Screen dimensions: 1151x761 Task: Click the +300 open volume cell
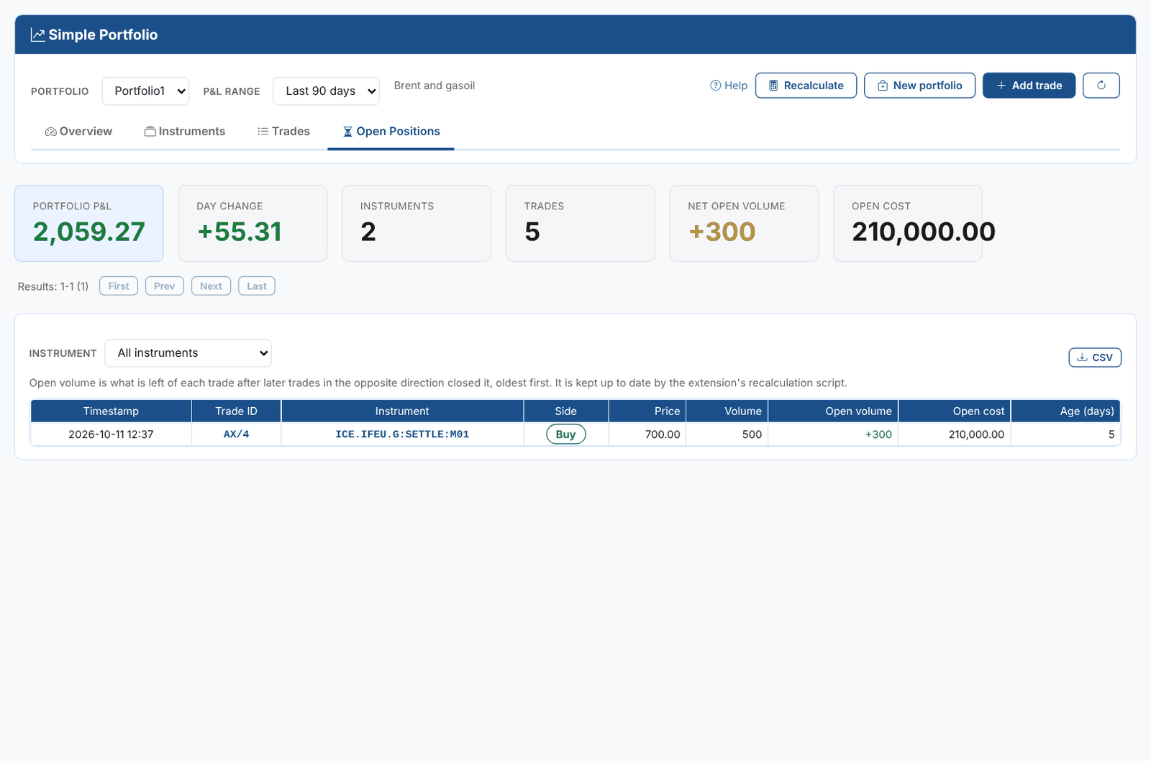[833, 434]
